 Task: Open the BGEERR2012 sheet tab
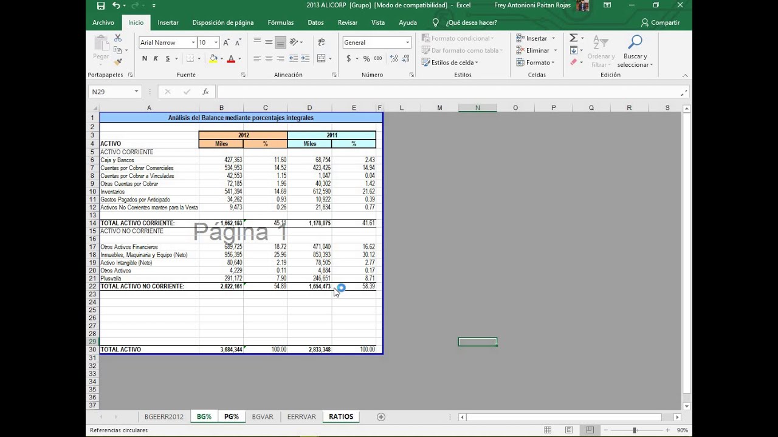164,417
